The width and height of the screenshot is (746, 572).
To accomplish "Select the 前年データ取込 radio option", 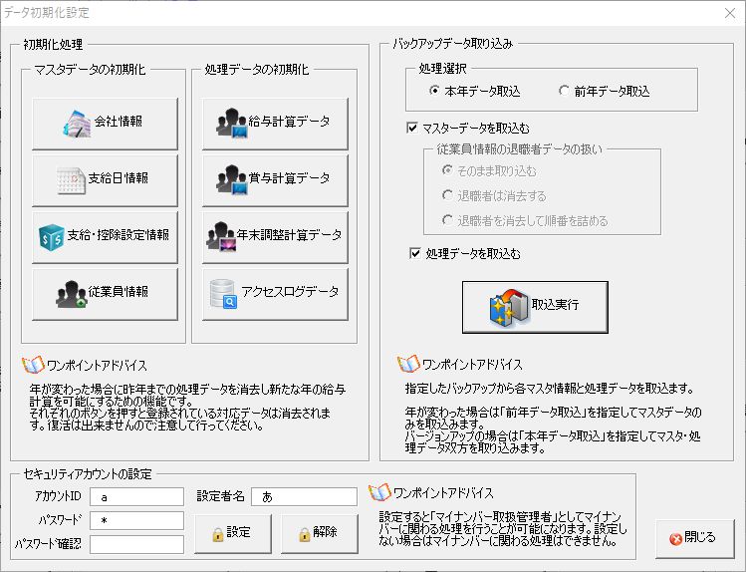I will (565, 92).
